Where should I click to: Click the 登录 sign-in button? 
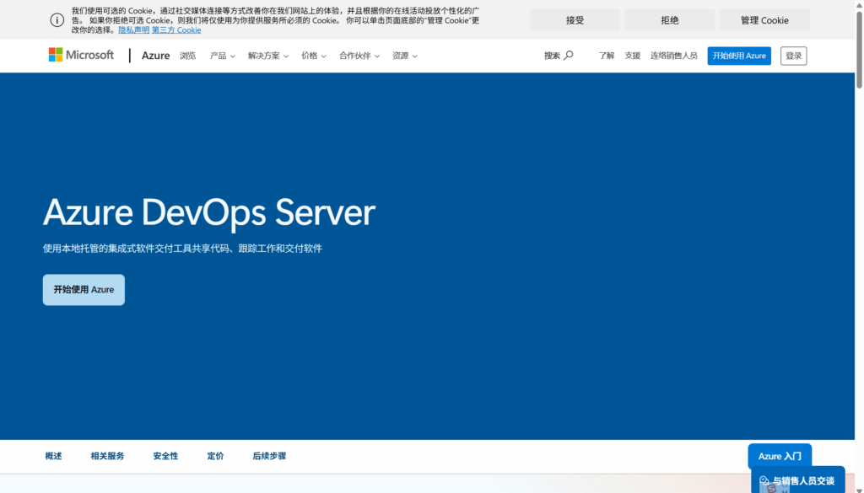pos(793,56)
